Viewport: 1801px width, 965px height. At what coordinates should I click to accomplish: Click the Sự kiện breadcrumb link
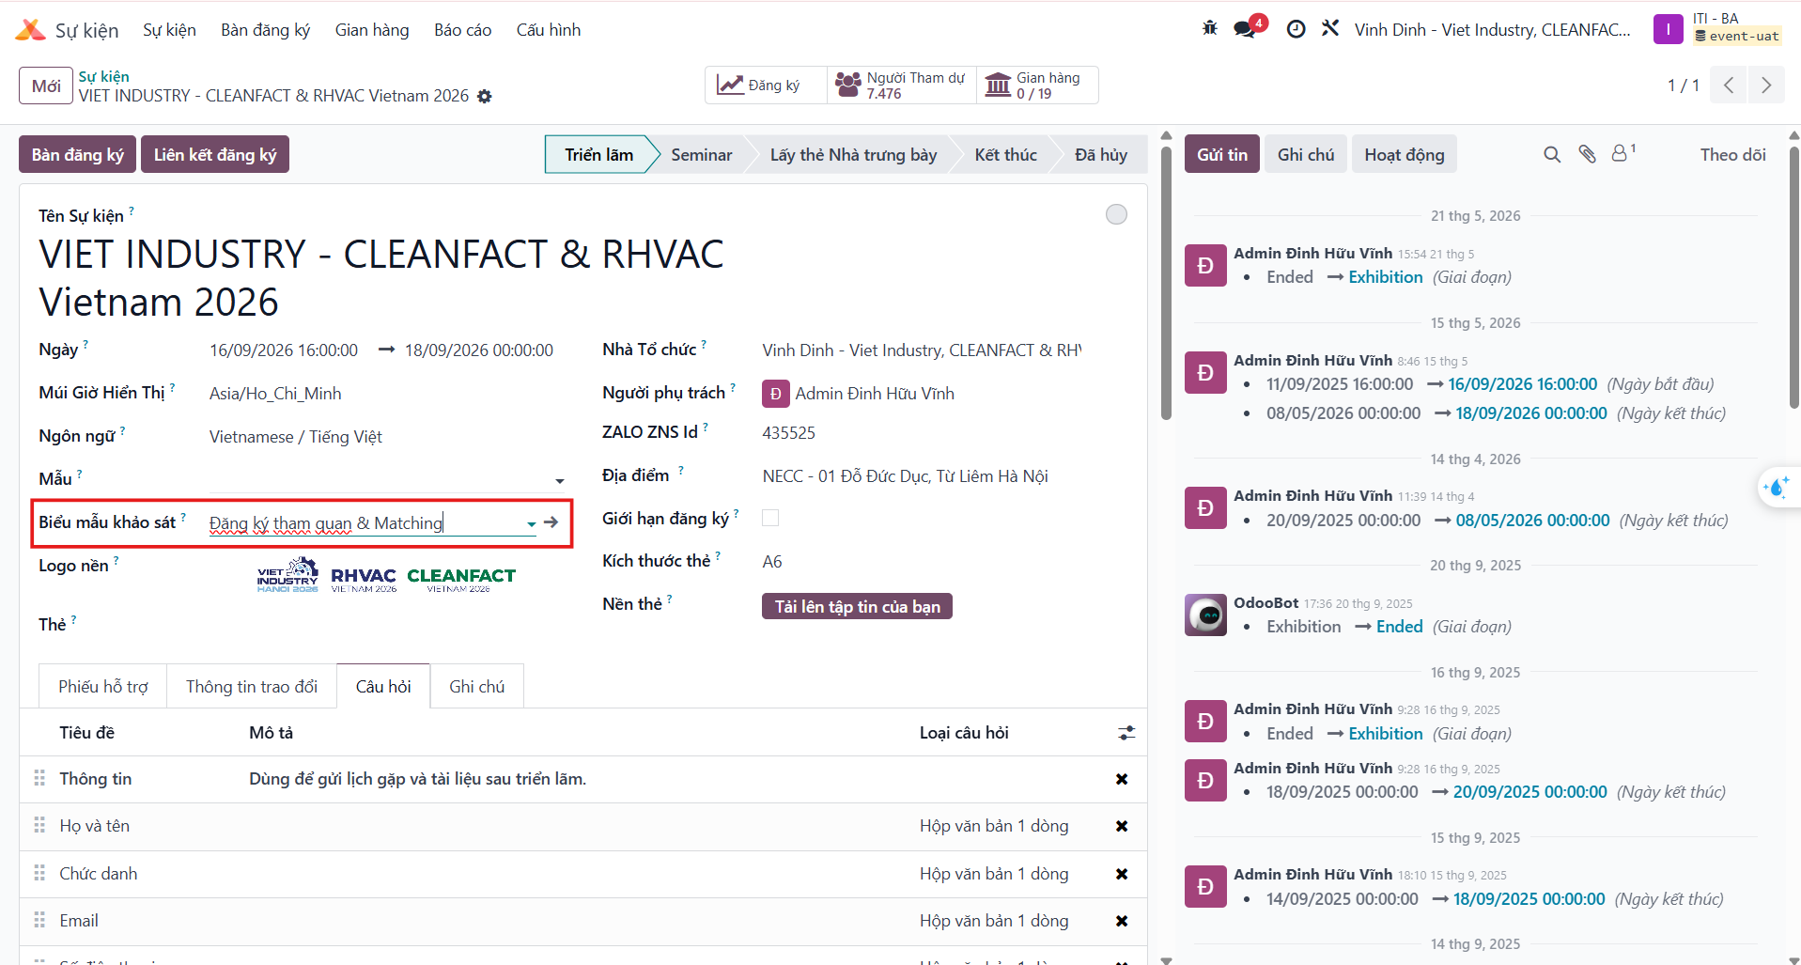click(x=103, y=76)
